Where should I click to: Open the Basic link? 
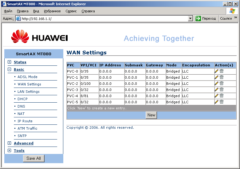pos(19,69)
